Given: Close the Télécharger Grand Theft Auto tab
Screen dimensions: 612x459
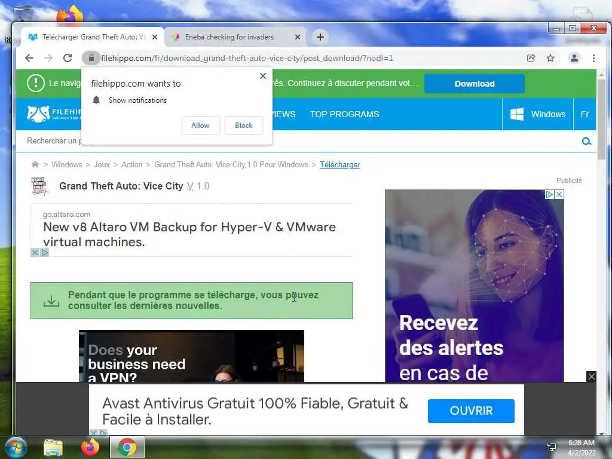Looking at the screenshot, I should pos(155,37).
